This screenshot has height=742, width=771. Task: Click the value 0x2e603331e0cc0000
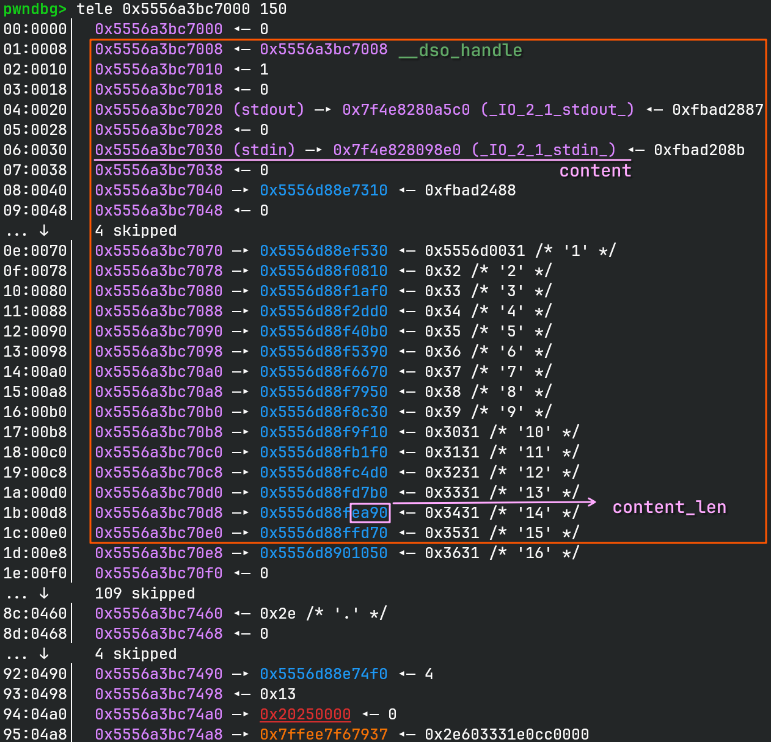tap(506, 734)
